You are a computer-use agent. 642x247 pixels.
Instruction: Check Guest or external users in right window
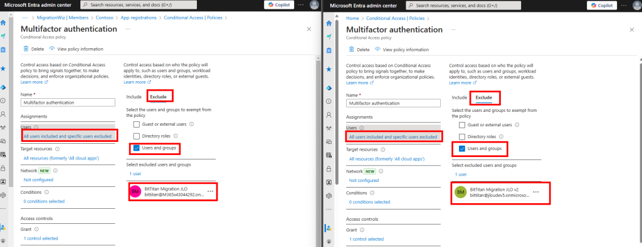tap(462, 125)
